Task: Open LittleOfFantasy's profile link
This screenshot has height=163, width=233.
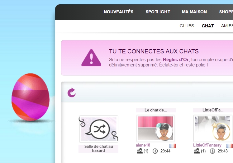Action: [207, 145]
